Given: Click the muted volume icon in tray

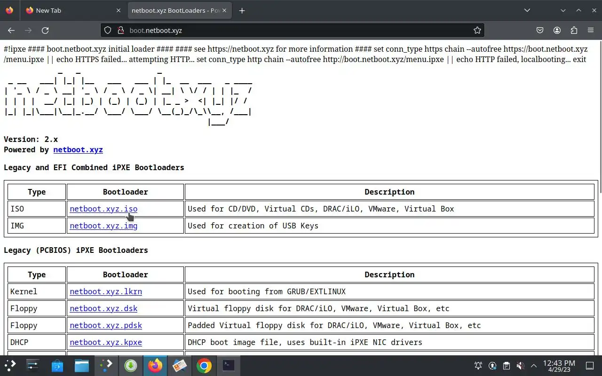Looking at the screenshot, I should click(520, 366).
